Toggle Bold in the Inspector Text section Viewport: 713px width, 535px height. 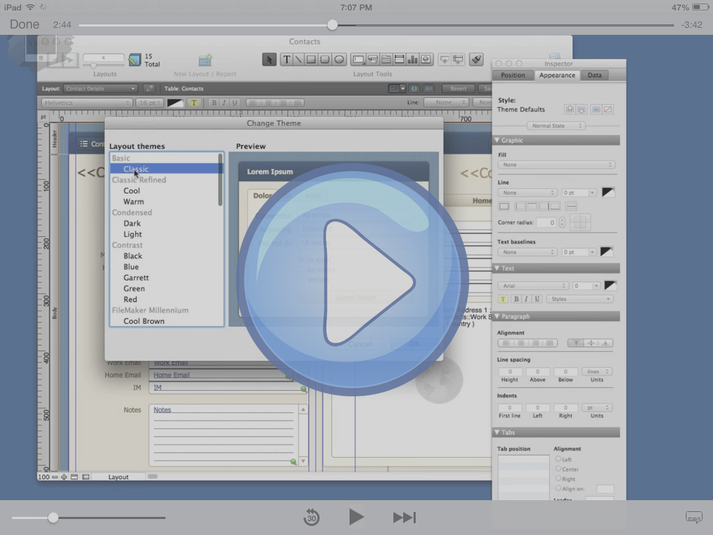tap(516, 299)
